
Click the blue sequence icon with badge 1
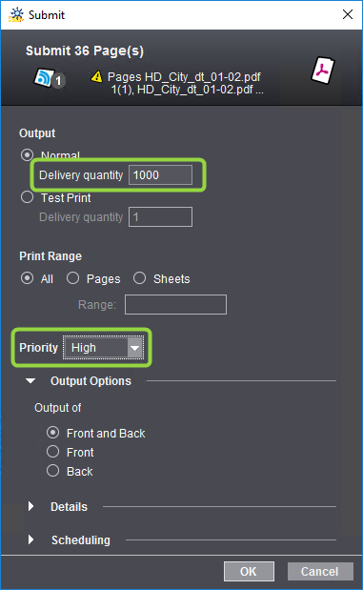[x=50, y=78]
